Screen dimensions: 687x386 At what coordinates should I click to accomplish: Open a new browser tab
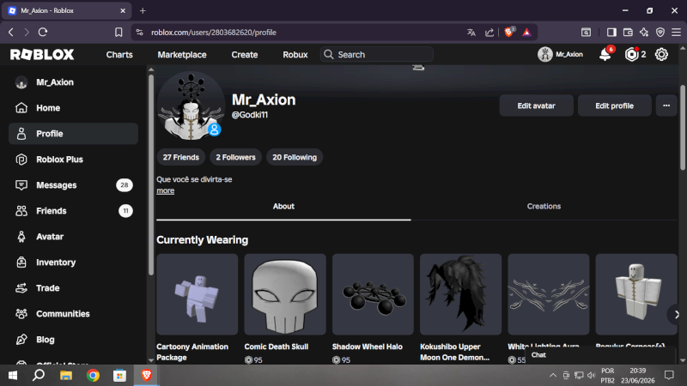[x=143, y=10]
